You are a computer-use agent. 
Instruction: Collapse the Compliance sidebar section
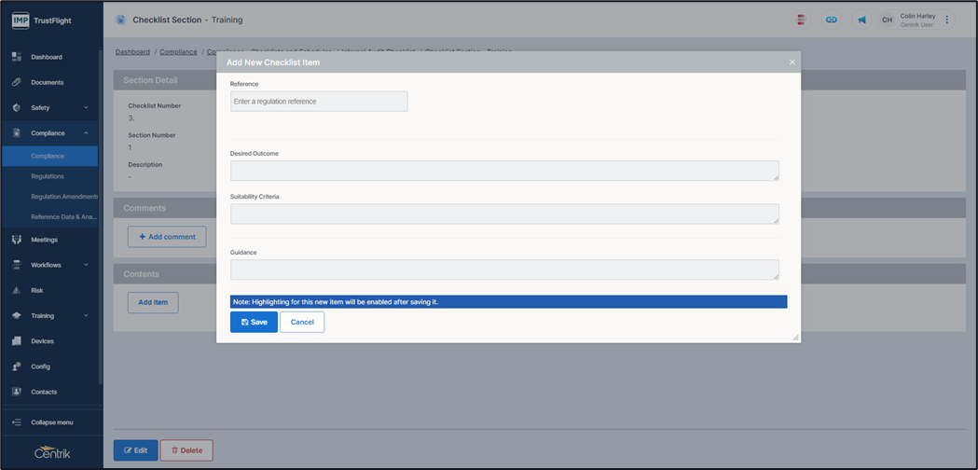pyautogui.click(x=86, y=133)
